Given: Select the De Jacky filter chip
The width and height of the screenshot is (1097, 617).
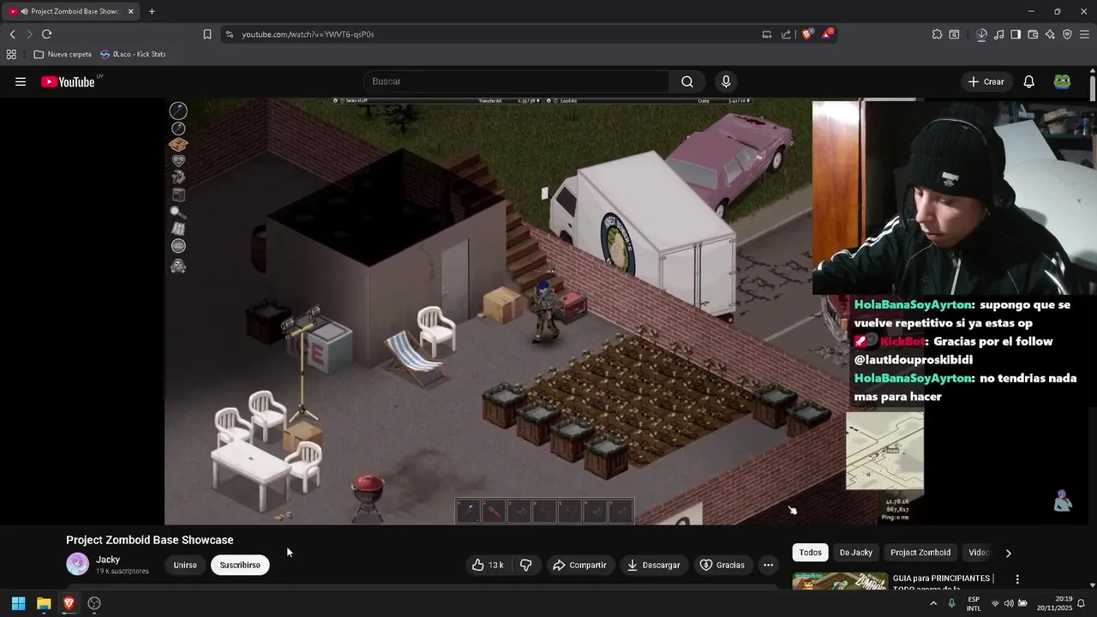Looking at the screenshot, I should coord(856,553).
